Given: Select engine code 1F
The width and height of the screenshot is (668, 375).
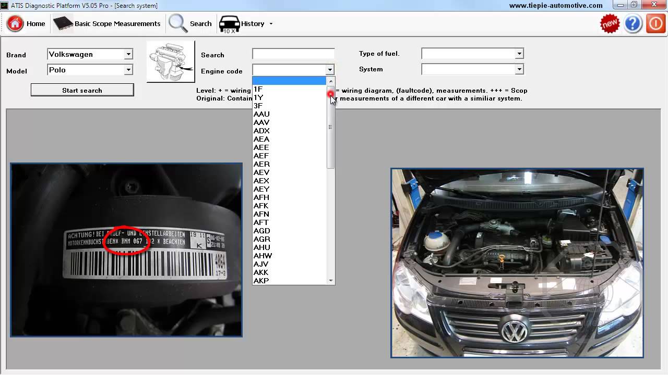Looking at the screenshot, I should pyautogui.click(x=290, y=89).
